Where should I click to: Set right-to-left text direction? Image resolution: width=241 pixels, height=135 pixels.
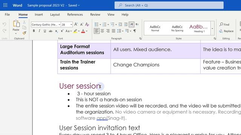click(x=137, y=24)
